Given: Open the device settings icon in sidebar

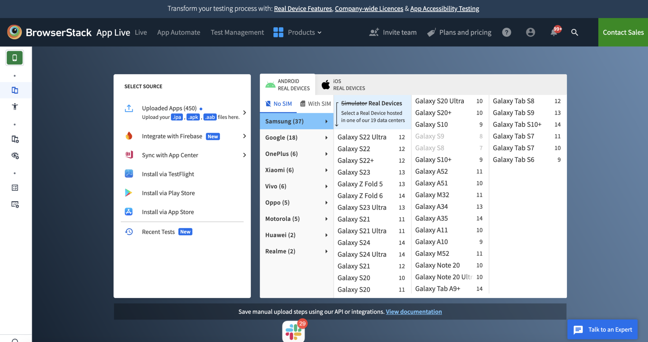Looking at the screenshot, I should click(15, 139).
